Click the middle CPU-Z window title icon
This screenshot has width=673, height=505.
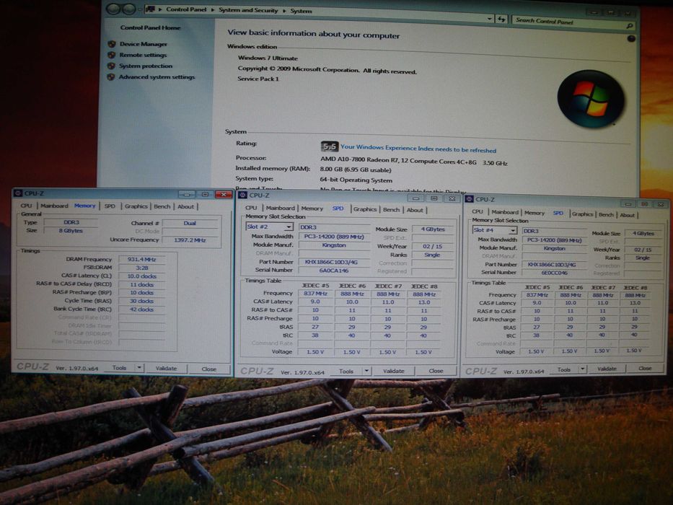click(243, 195)
